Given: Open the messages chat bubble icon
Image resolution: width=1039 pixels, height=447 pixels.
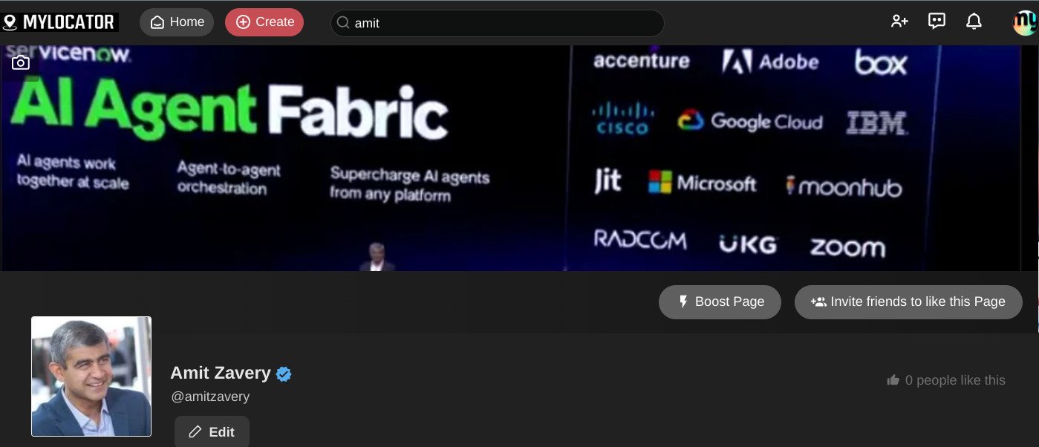Looking at the screenshot, I should point(937,22).
